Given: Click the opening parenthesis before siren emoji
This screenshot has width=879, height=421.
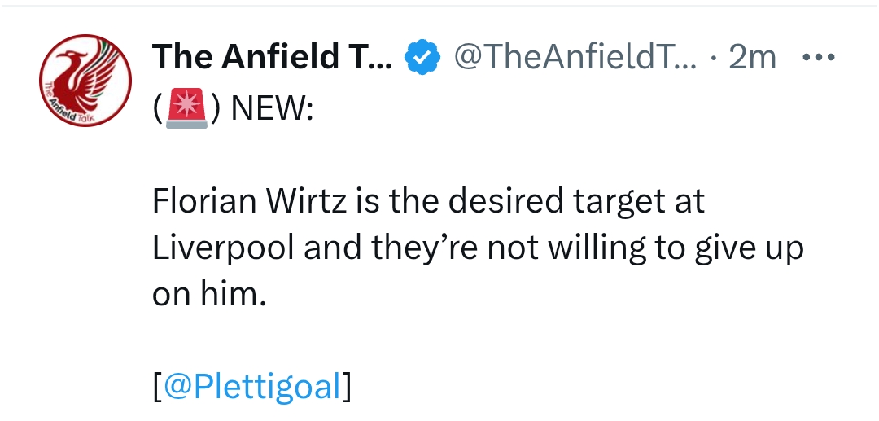Looking at the screenshot, I should click(x=157, y=110).
